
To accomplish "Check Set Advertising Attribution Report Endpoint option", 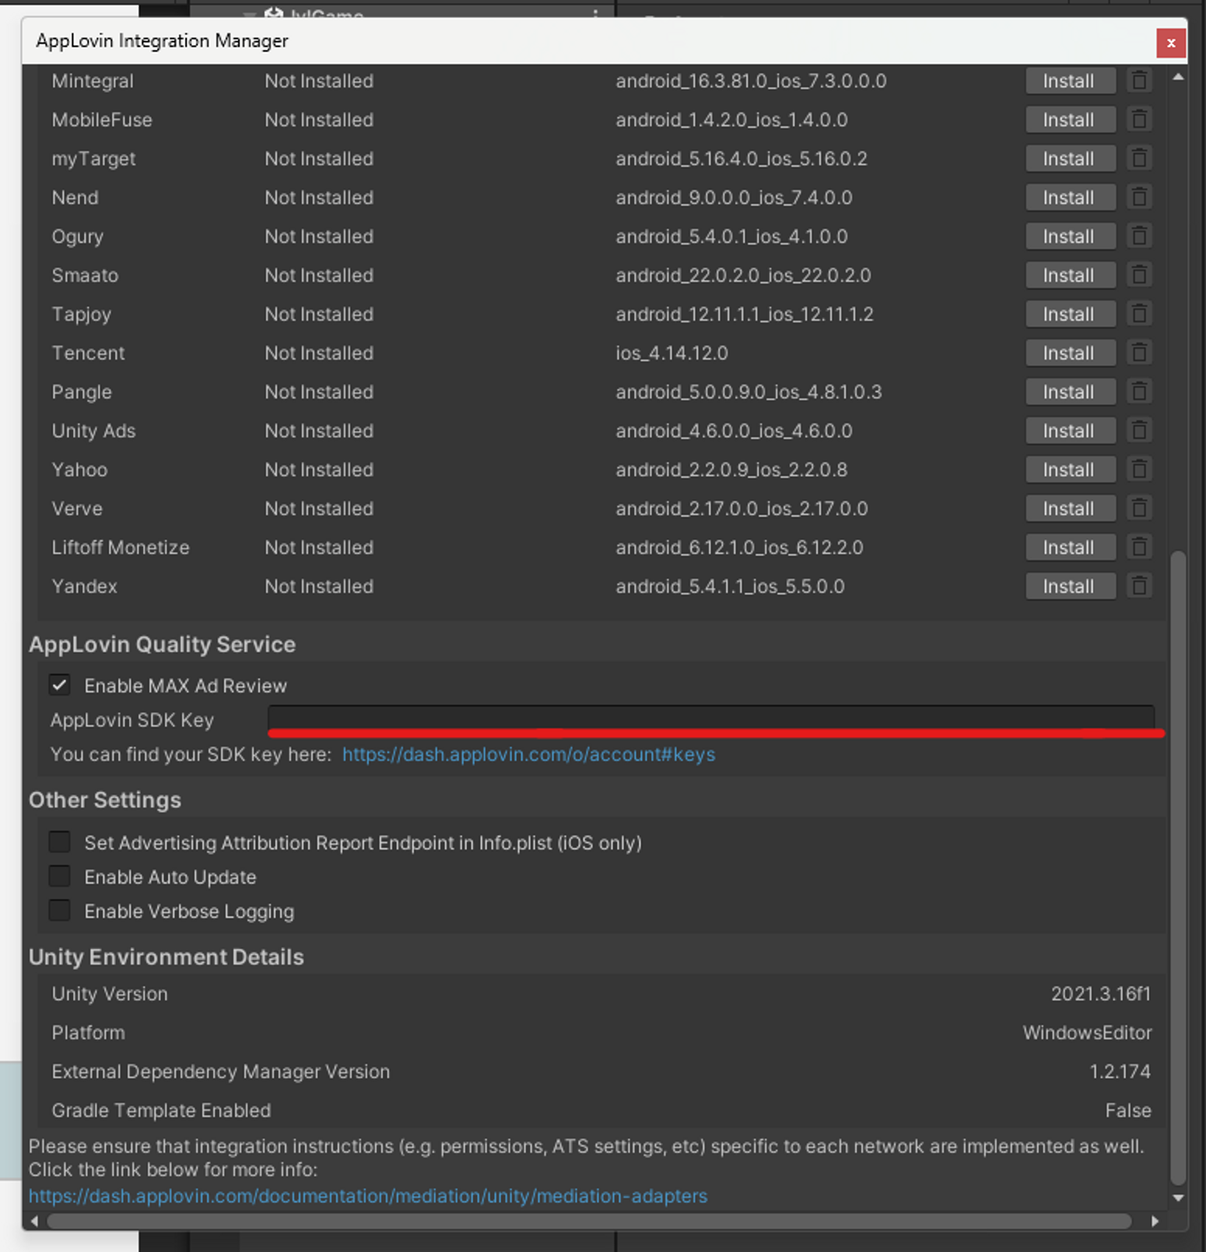I will [x=59, y=842].
